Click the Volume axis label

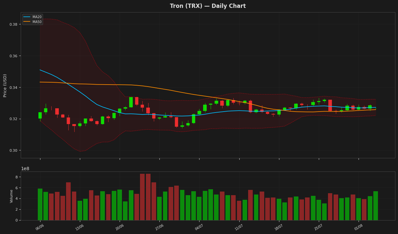click(12, 196)
